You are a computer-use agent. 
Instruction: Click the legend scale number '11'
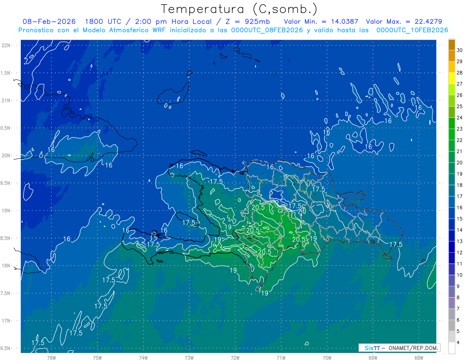tap(460, 264)
